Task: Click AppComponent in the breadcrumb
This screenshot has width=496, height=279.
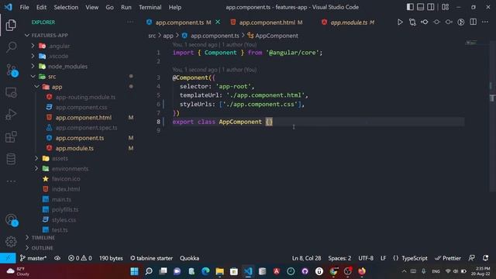Action: [277, 36]
